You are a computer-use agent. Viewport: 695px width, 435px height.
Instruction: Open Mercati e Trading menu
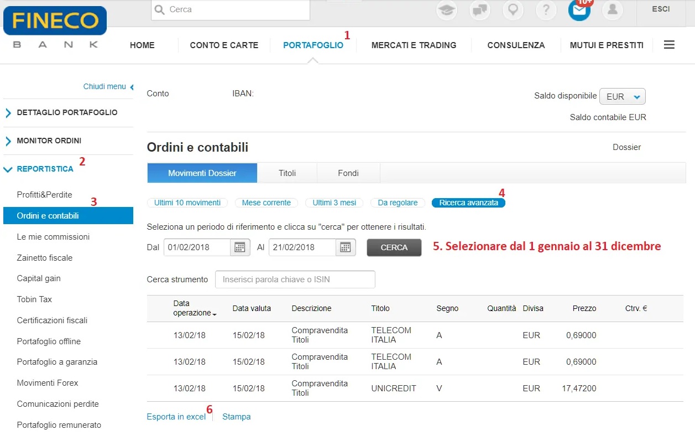click(x=414, y=45)
